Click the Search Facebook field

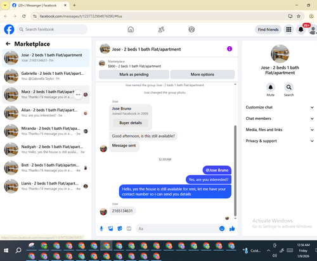point(52,29)
